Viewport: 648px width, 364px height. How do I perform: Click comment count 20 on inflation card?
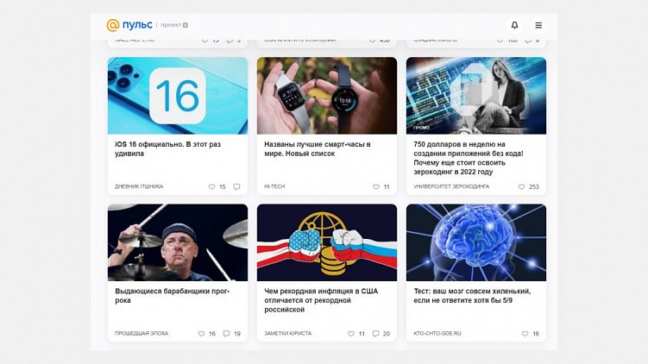387,334
